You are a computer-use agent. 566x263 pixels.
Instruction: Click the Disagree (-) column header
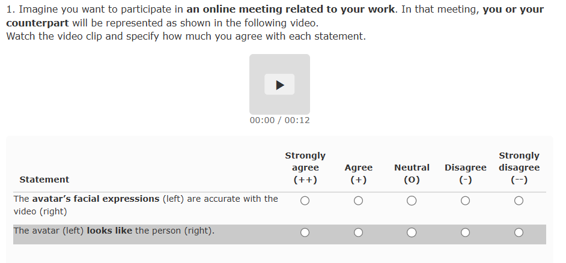[x=465, y=174]
